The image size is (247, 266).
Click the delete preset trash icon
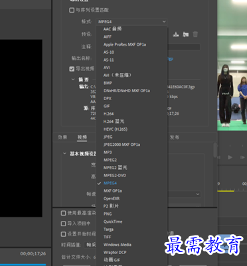pyautogui.click(x=195, y=34)
